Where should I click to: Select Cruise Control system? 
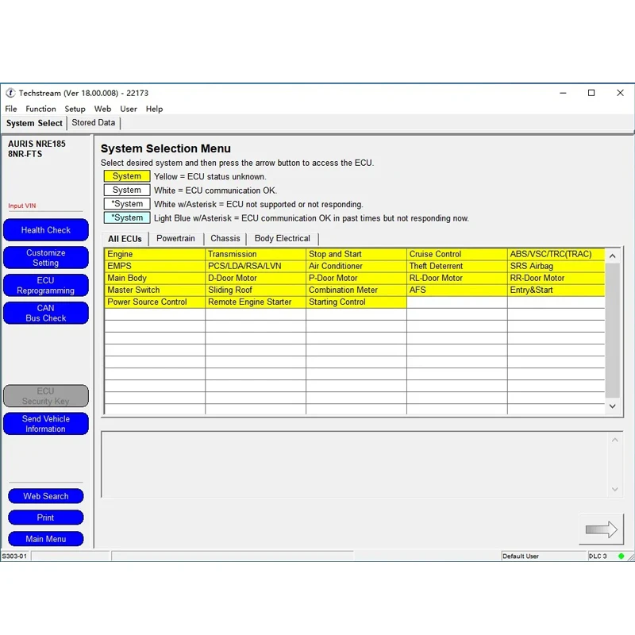pyautogui.click(x=457, y=254)
